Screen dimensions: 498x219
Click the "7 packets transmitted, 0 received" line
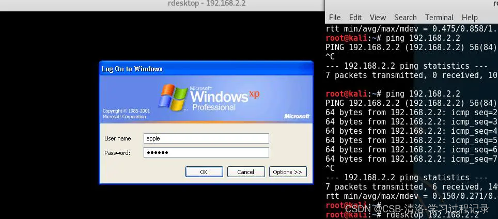pyautogui.click(x=412, y=75)
